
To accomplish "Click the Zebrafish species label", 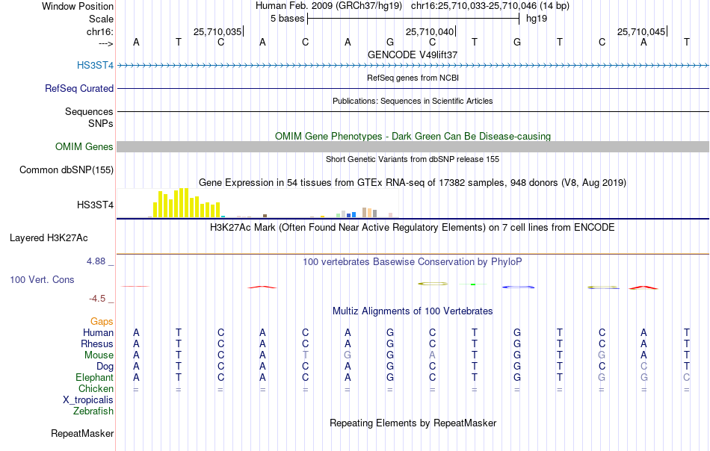I will pyautogui.click(x=93, y=411).
